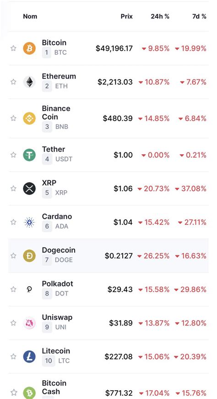Click the orange Bitcoin logo icon
This screenshot has width=217, height=399.
point(29,48)
